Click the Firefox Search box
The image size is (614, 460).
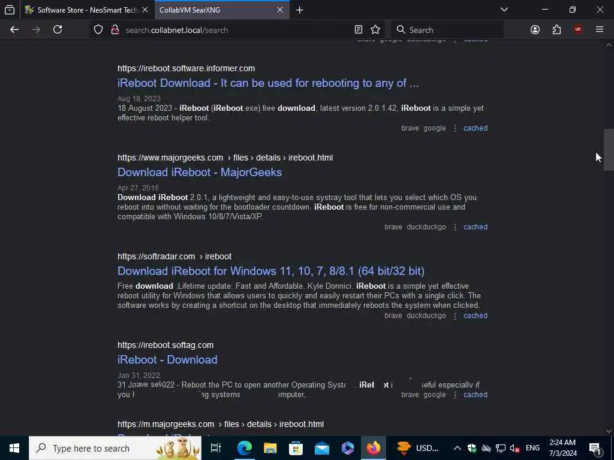(x=446, y=30)
